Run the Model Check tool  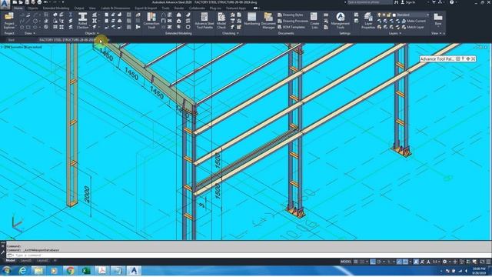click(x=221, y=21)
